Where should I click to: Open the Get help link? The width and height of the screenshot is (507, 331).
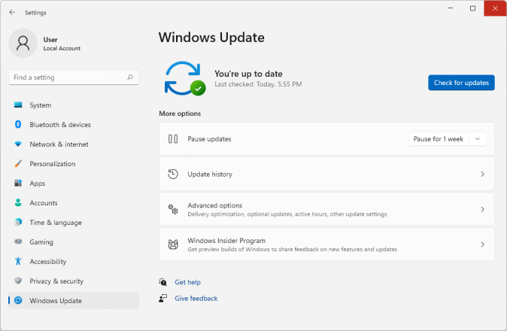click(x=187, y=282)
